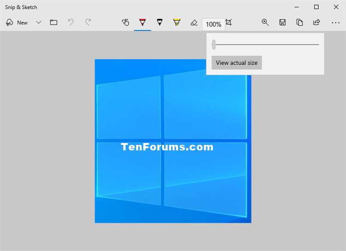The height and width of the screenshot is (251, 346).
Task: Open the Zoom magnifier tool
Action: click(x=265, y=22)
